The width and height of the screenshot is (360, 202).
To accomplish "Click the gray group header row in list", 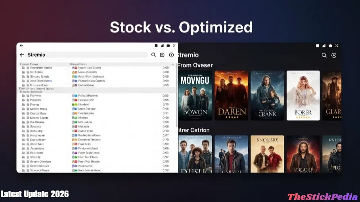I will click(97, 90).
